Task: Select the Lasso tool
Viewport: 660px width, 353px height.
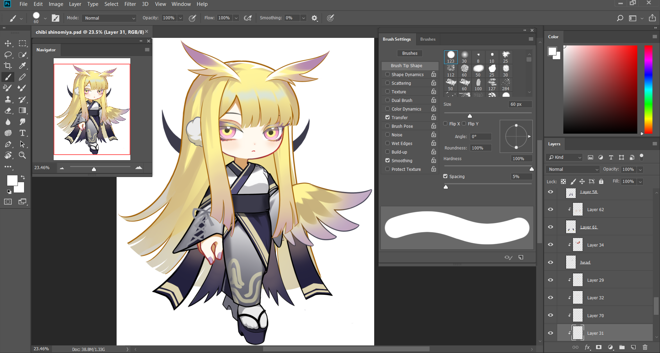Action: click(8, 55)
